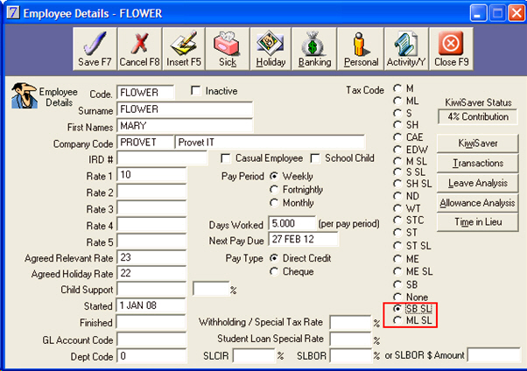Click the Agreed Holiday Rate field
Viewport: 527px width, 371px height.
click(x=151, y=273)
